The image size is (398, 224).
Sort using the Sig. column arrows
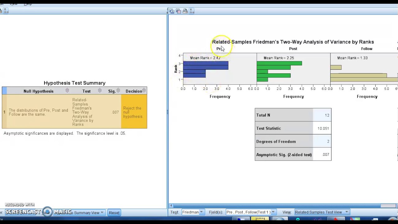tap(118, 91)
